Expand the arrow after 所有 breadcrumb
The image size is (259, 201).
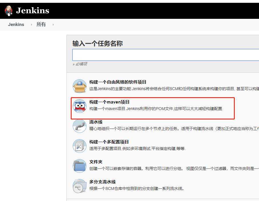point(53,25)
